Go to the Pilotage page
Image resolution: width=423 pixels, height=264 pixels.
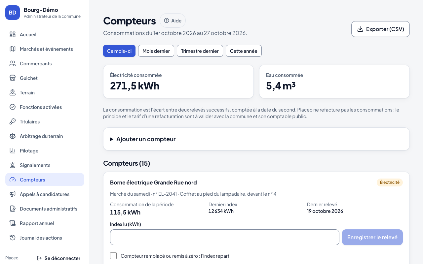point(45,151)
